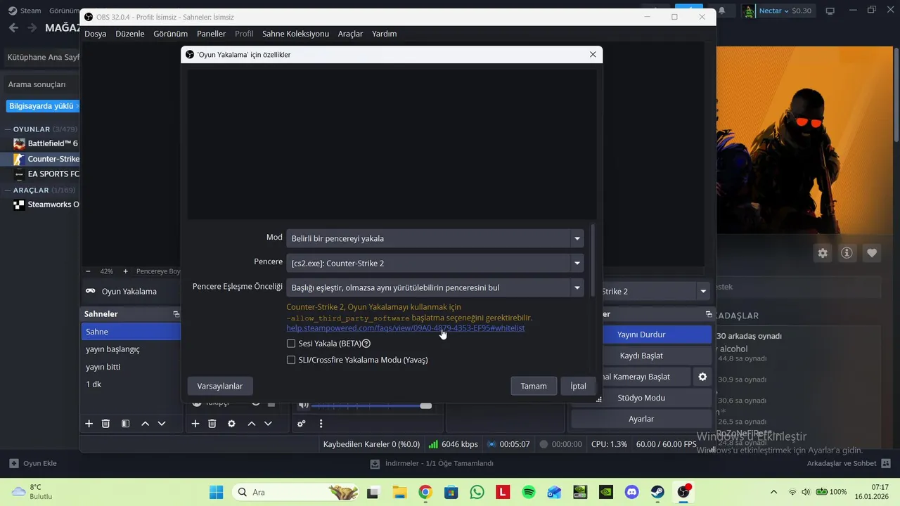Float the Sahneler dock with its header icon
Screen dimensions: 900x506
pos(176,314)
